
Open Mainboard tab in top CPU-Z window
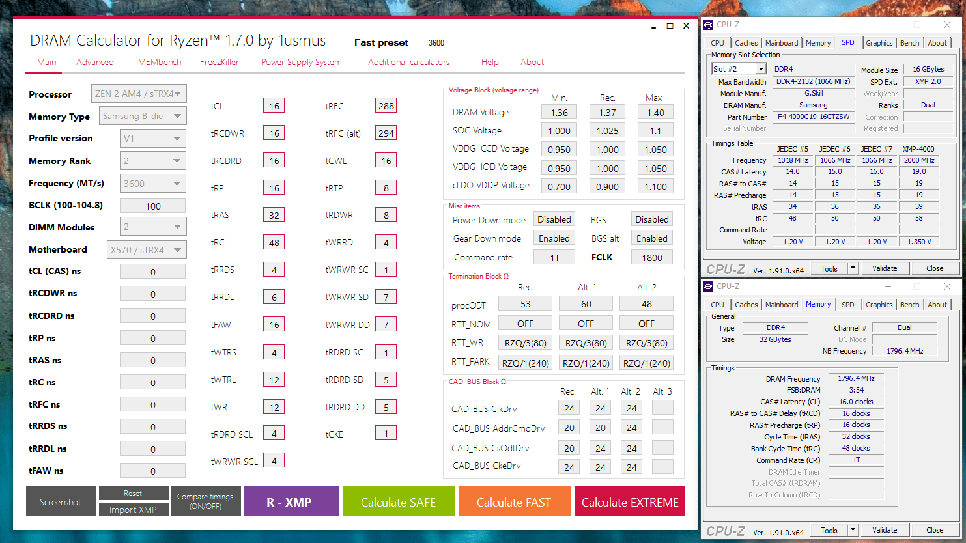coord(782,43)
